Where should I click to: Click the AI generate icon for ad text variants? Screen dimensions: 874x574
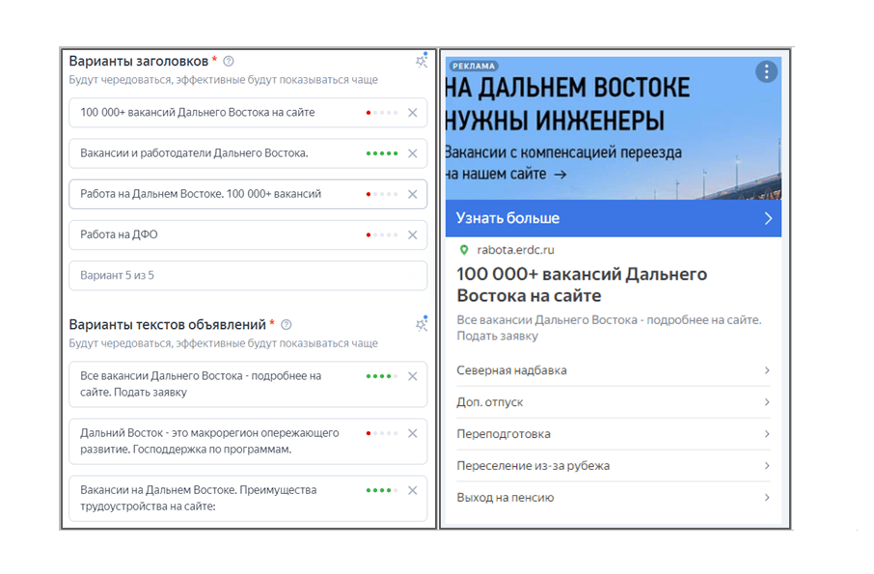(x=422, y=324)
